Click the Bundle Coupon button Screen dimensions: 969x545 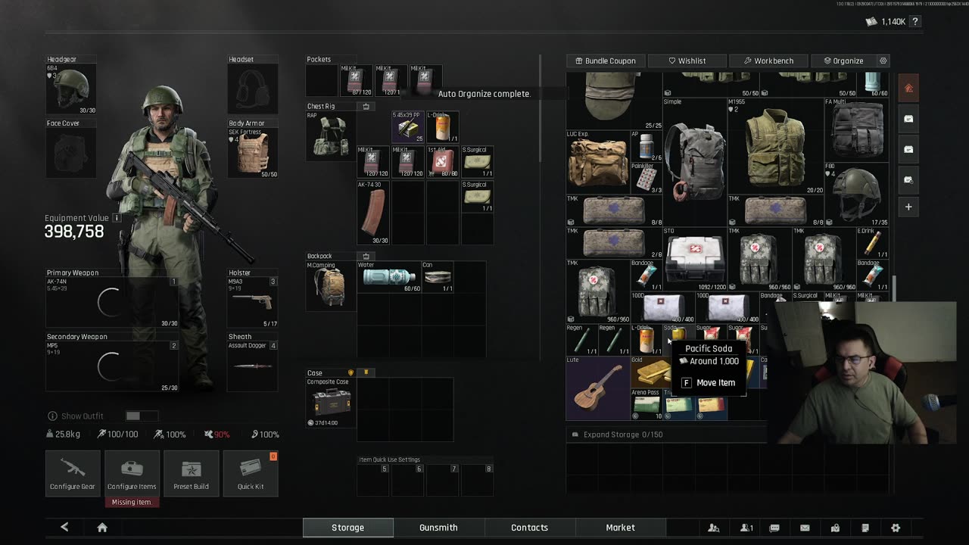pos(605,61)
